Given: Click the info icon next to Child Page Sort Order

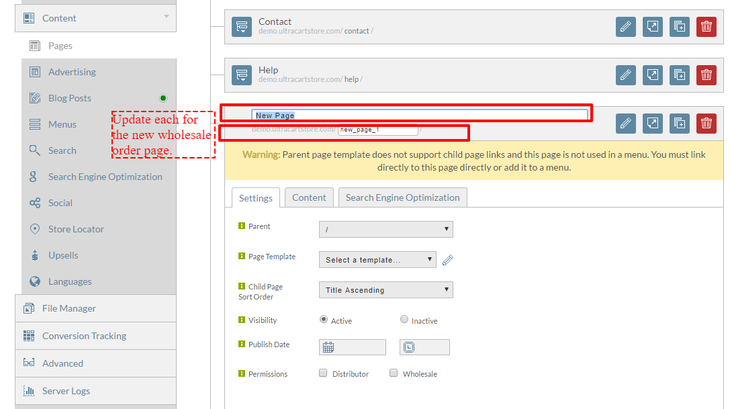Looking at the screenshot, I should (x=242, y=287).
